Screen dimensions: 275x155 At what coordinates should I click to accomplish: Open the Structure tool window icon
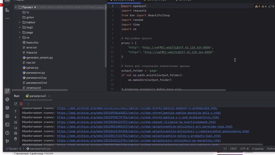[7, 10]
